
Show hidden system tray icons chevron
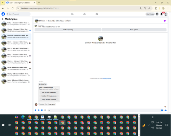tap(149, 125)
